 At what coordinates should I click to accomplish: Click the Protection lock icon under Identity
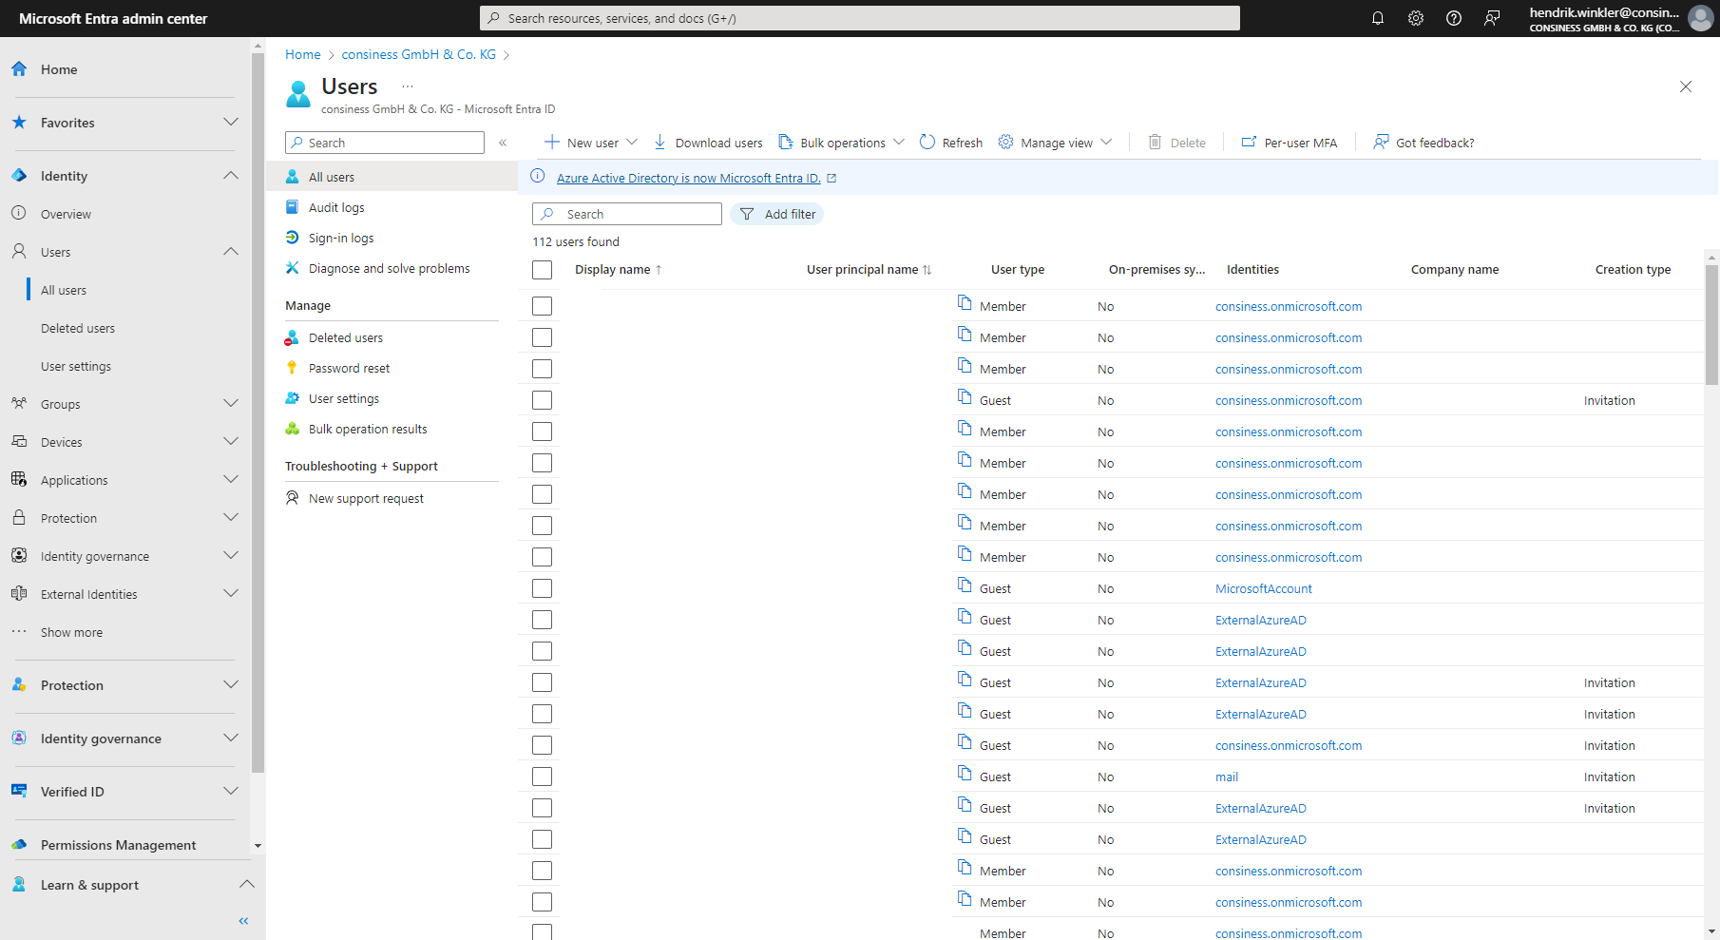[x=19, y=518]
